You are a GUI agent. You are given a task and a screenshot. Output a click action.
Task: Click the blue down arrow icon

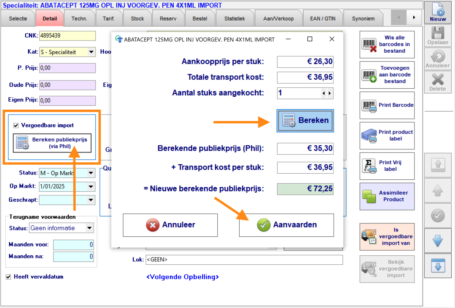click(438, 241)
